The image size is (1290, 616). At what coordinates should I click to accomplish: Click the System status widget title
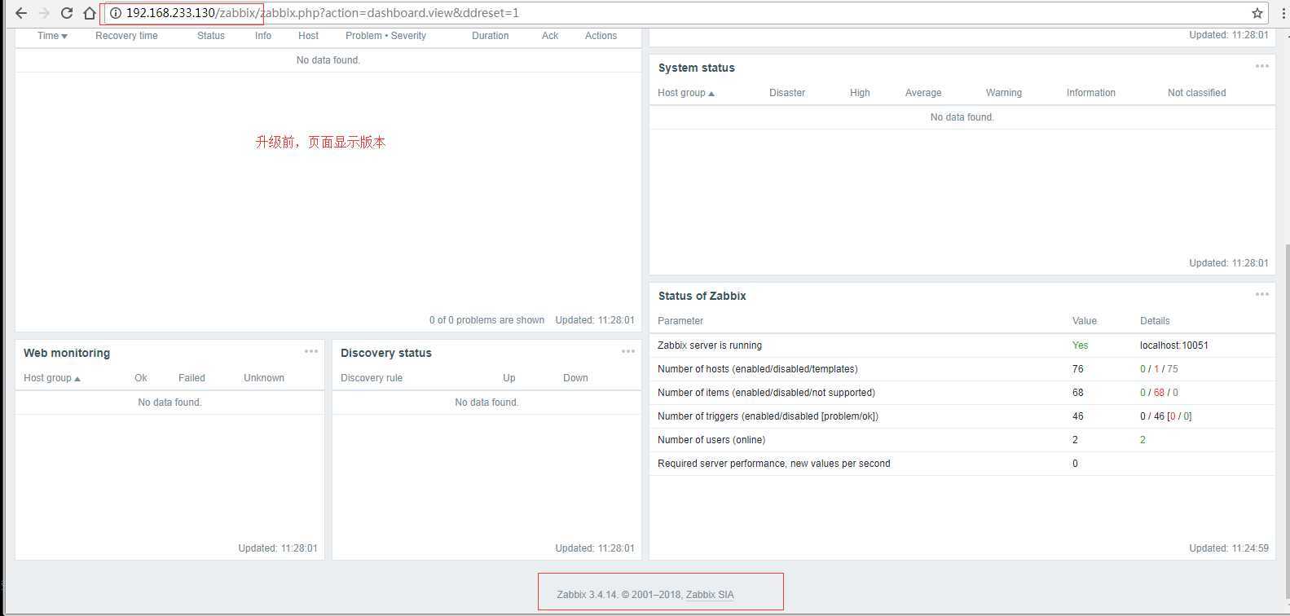tap(697, 68)
